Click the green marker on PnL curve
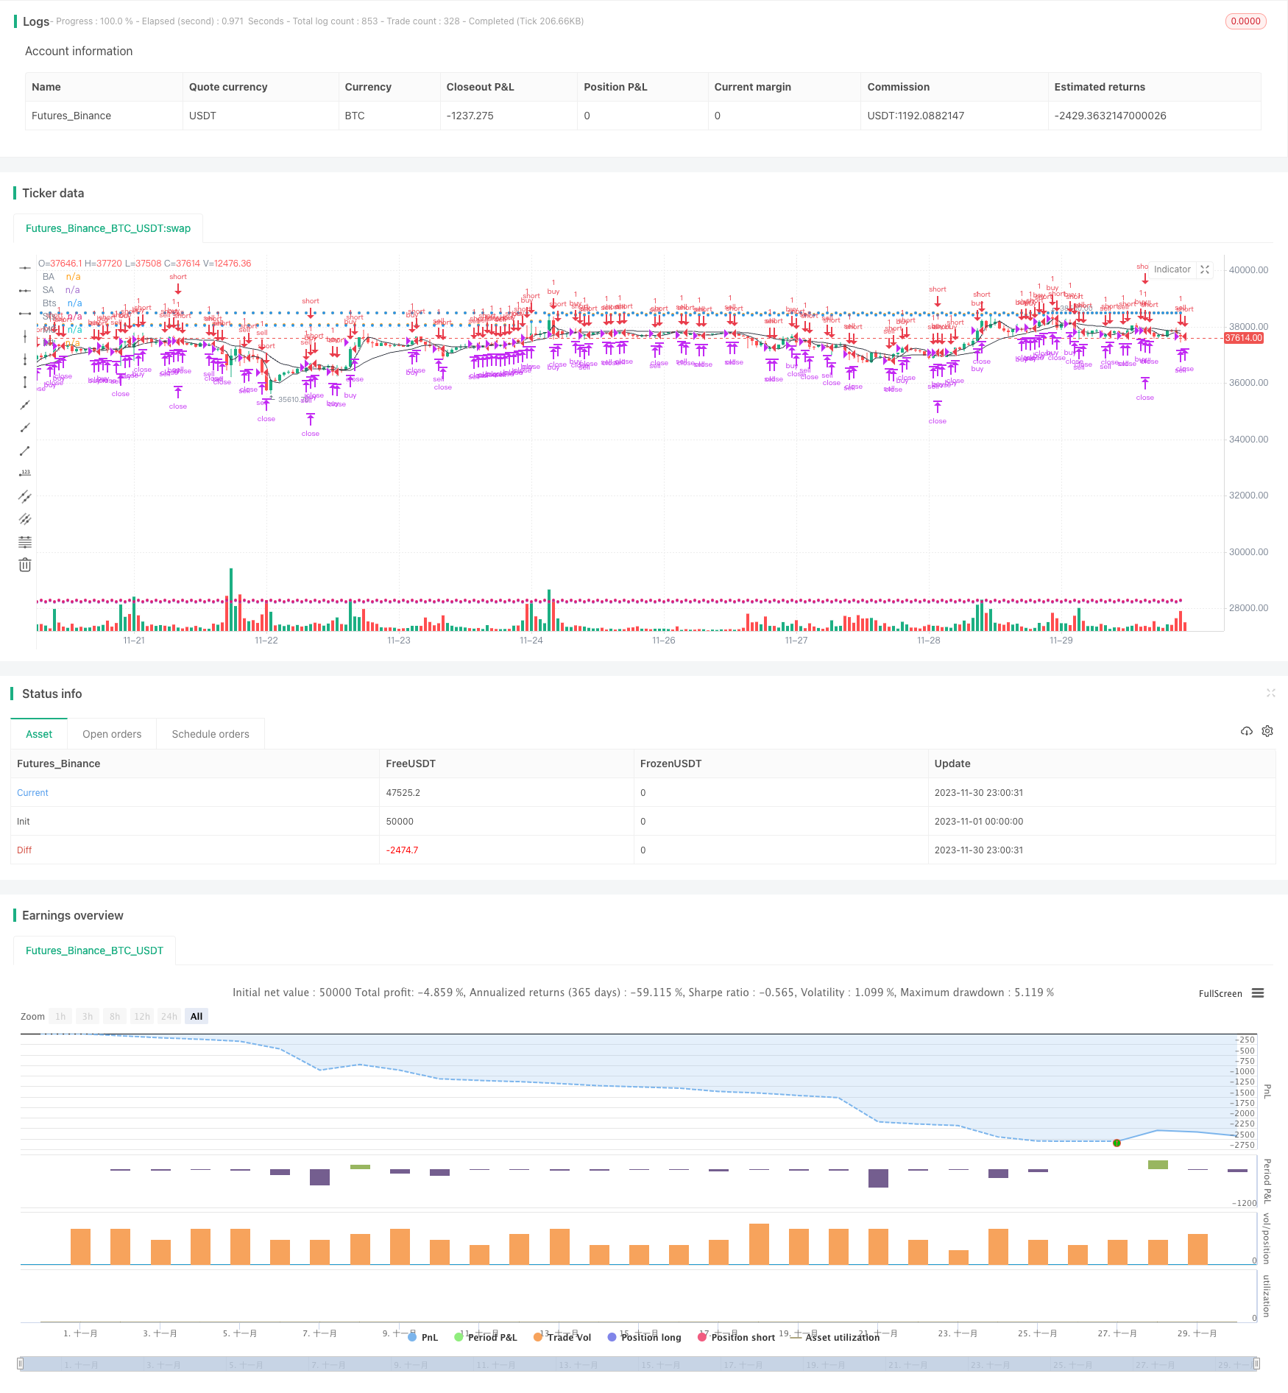This screenshot has width=1288, height=1393. click(x=1117, y=1143)
